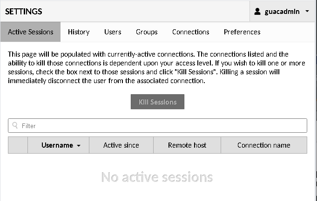Sort by Active since column
317x201 pixels.
[121, 145]
